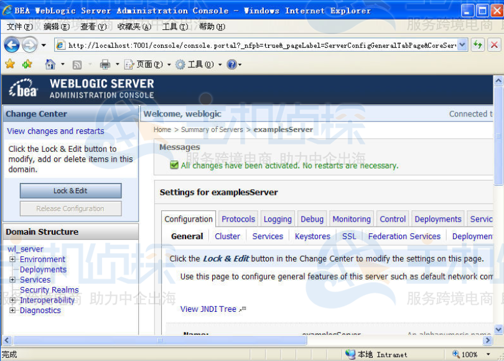Print the page with the printer icon
The height and width of the screenshot is (361, 504).
[104, 64]
